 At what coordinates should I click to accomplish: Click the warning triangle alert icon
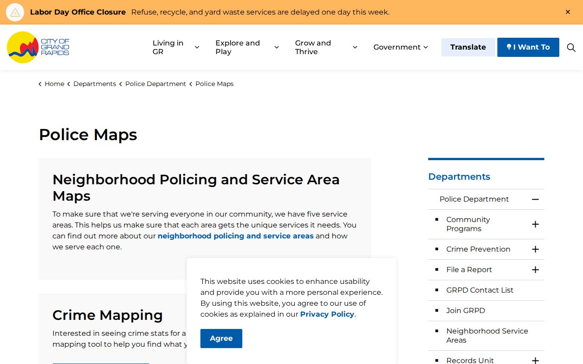(x=15, y=12)
